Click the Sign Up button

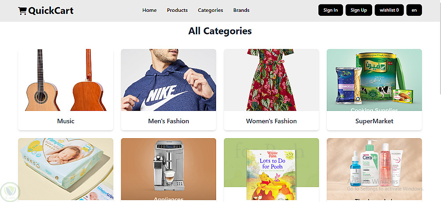click(359, 10)
